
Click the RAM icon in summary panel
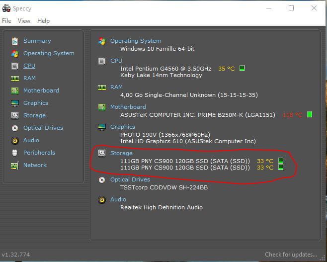pyautogui.click(x=102, y=87)
